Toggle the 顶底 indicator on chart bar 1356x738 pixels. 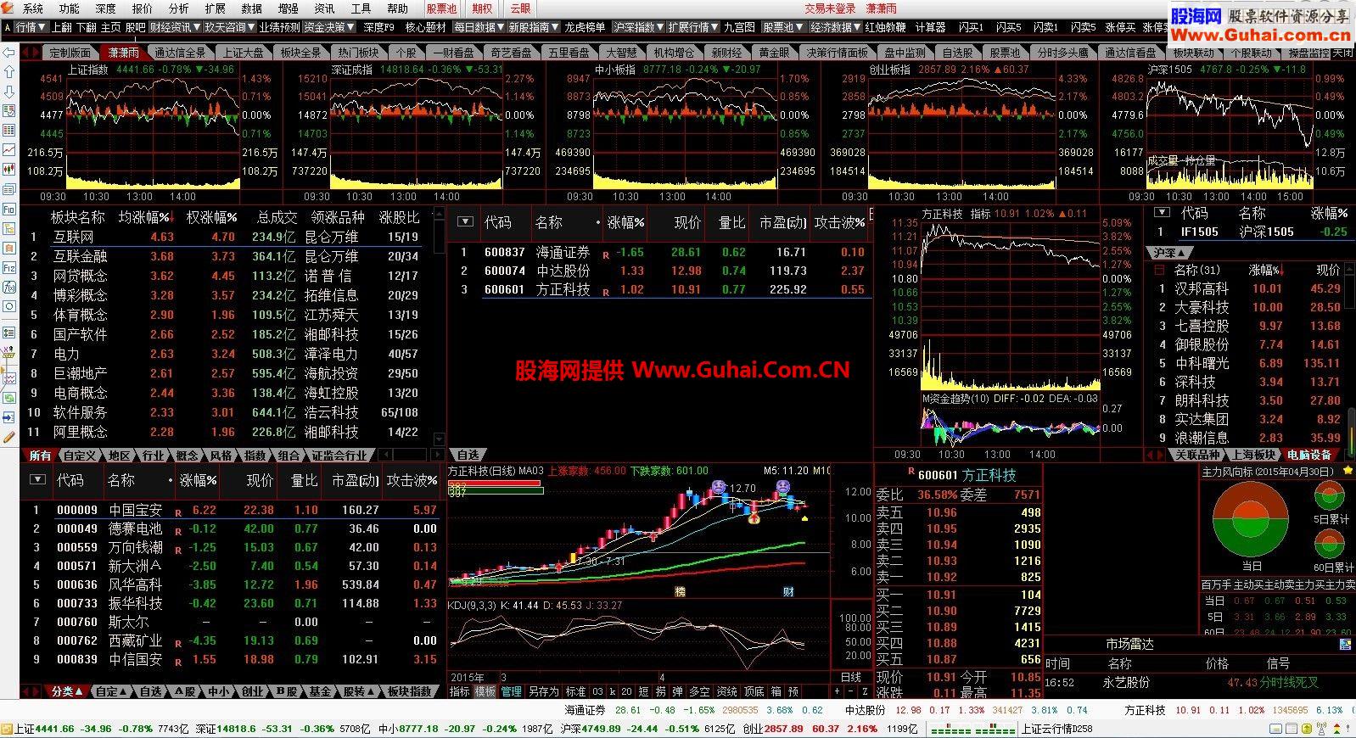pyautogui.click(x=754, y=692)
